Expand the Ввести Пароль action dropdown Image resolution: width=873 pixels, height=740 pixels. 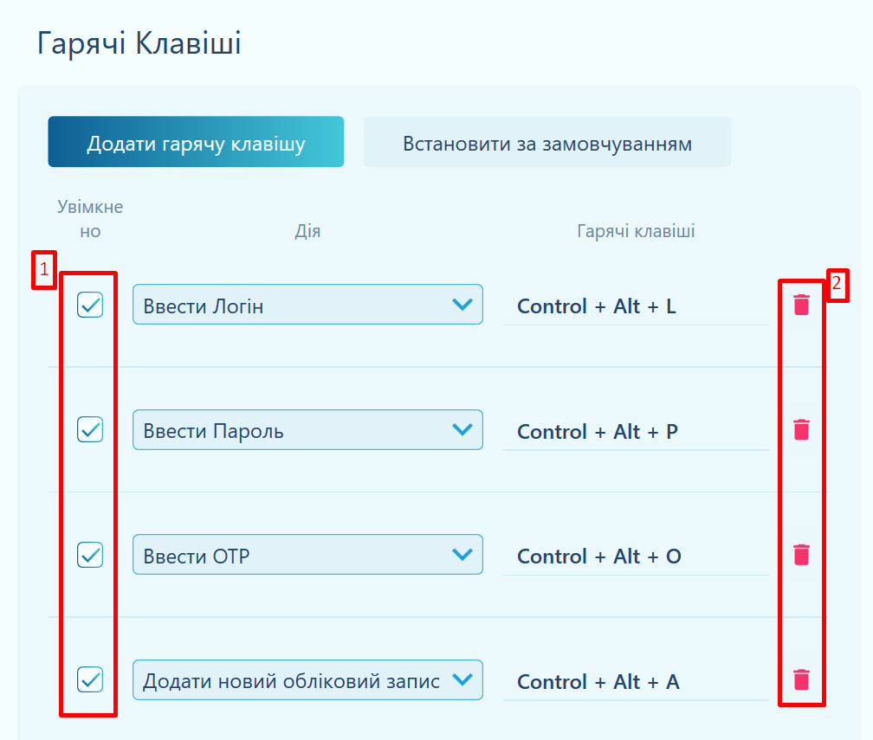[307, 430]
